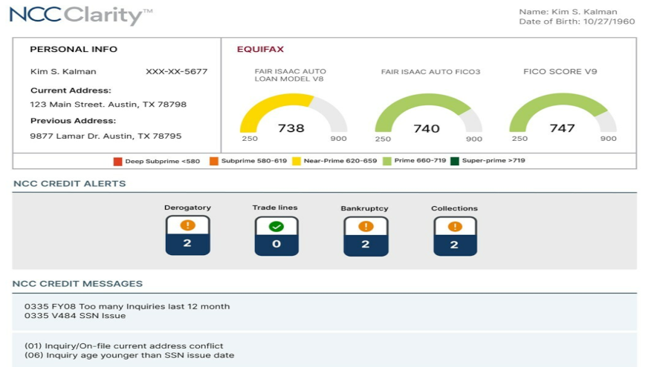Screen dimensions: 654x367
Task: Click the masked SSN XXX-XX-5677
Action: tap(177, 72)
